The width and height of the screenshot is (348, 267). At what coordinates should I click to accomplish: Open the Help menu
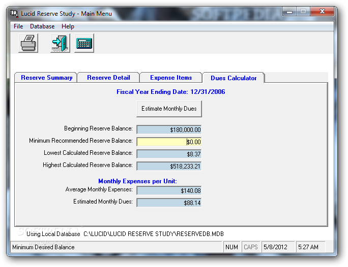(68, 26)
